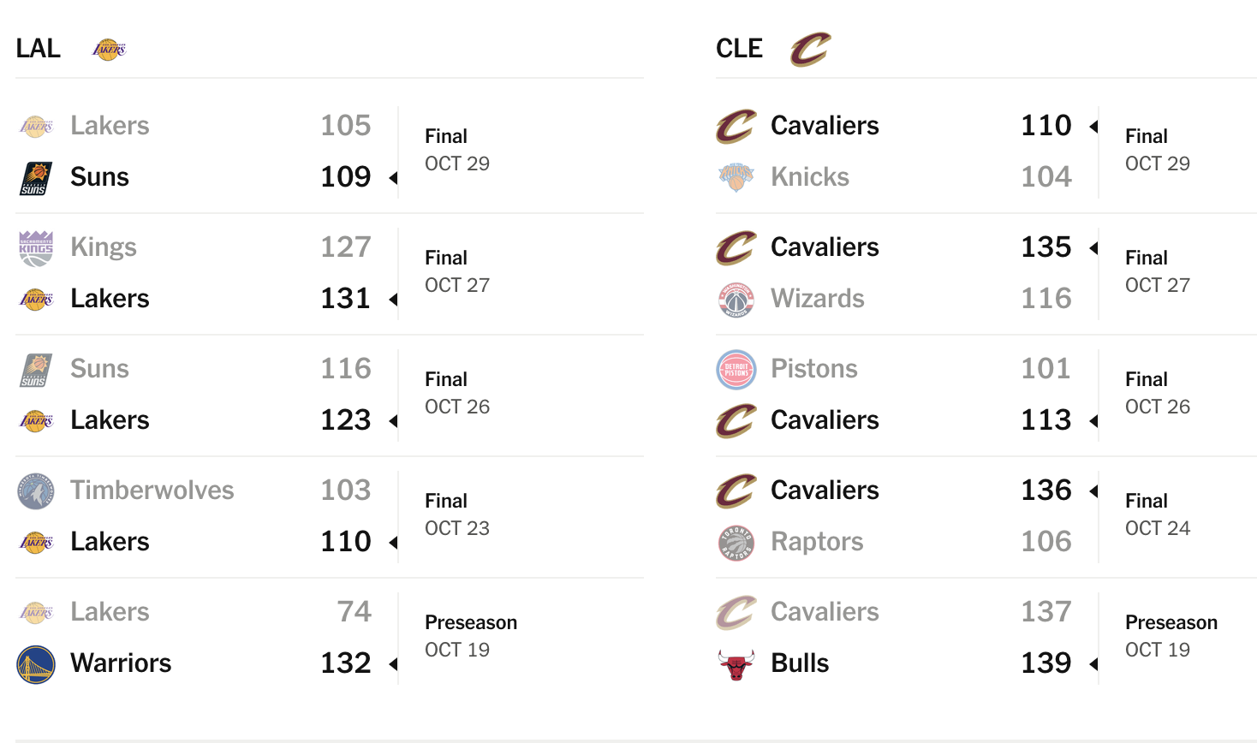Screen dimensions: 1257x743
Task: Open the Warriors team name link
Action: (121, 663)
